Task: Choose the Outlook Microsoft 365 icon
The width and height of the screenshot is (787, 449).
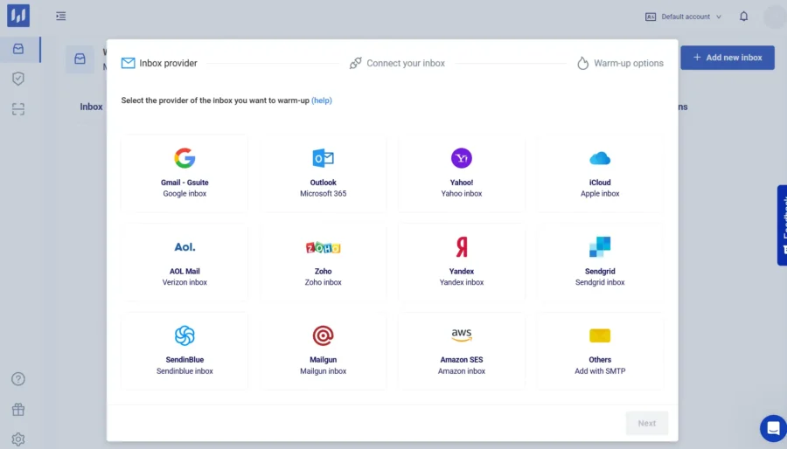Action: [x=323, y=158]
